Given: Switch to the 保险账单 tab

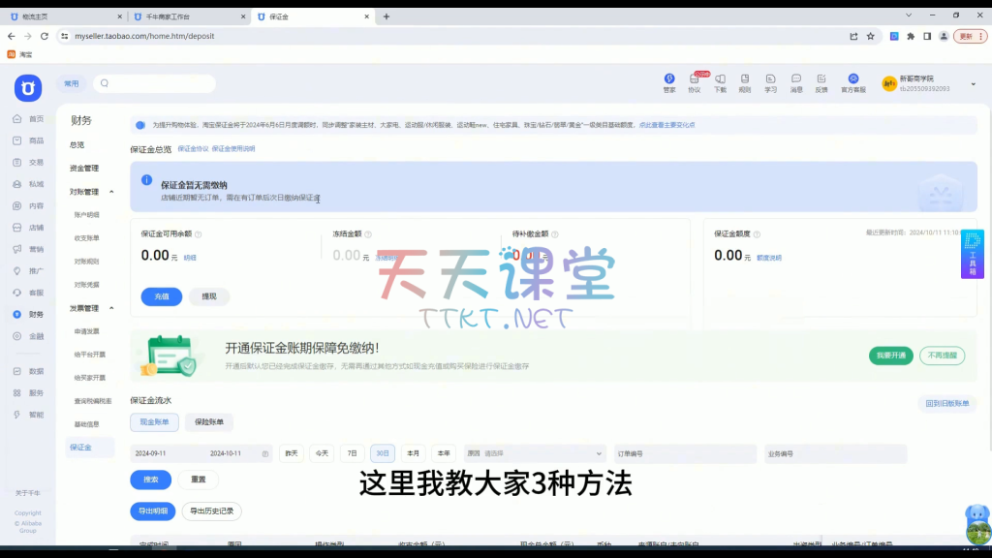Looking at the screenshot, I should click(209, 422).
